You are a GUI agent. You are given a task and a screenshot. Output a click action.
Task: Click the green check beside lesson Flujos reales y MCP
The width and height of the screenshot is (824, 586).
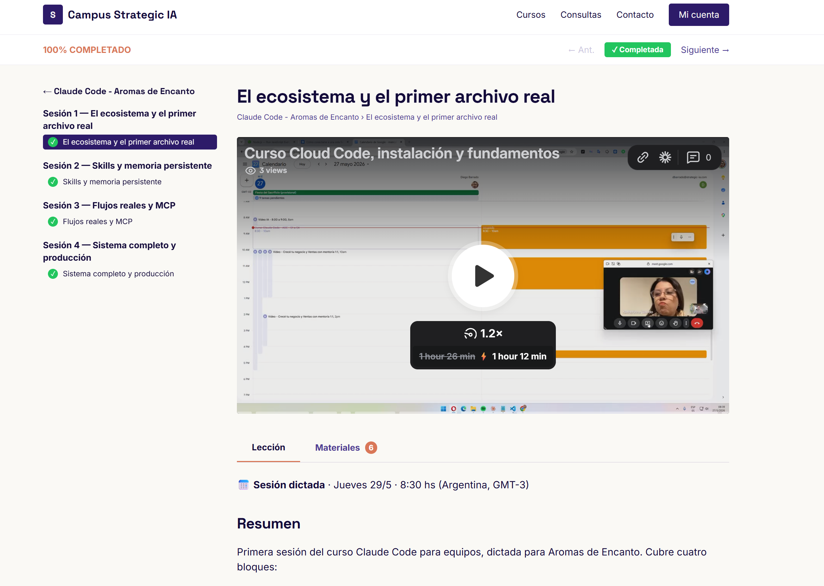coord(53,222)
